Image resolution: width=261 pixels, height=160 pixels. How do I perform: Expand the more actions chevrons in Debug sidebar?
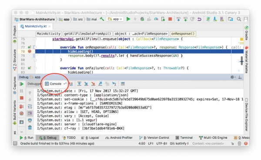pos(22,132)
